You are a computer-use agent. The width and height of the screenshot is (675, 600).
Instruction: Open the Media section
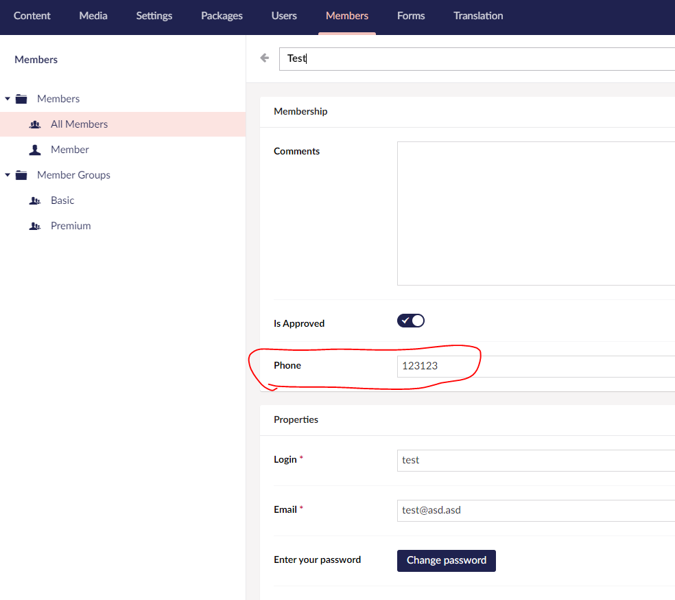tap(93, 15)
